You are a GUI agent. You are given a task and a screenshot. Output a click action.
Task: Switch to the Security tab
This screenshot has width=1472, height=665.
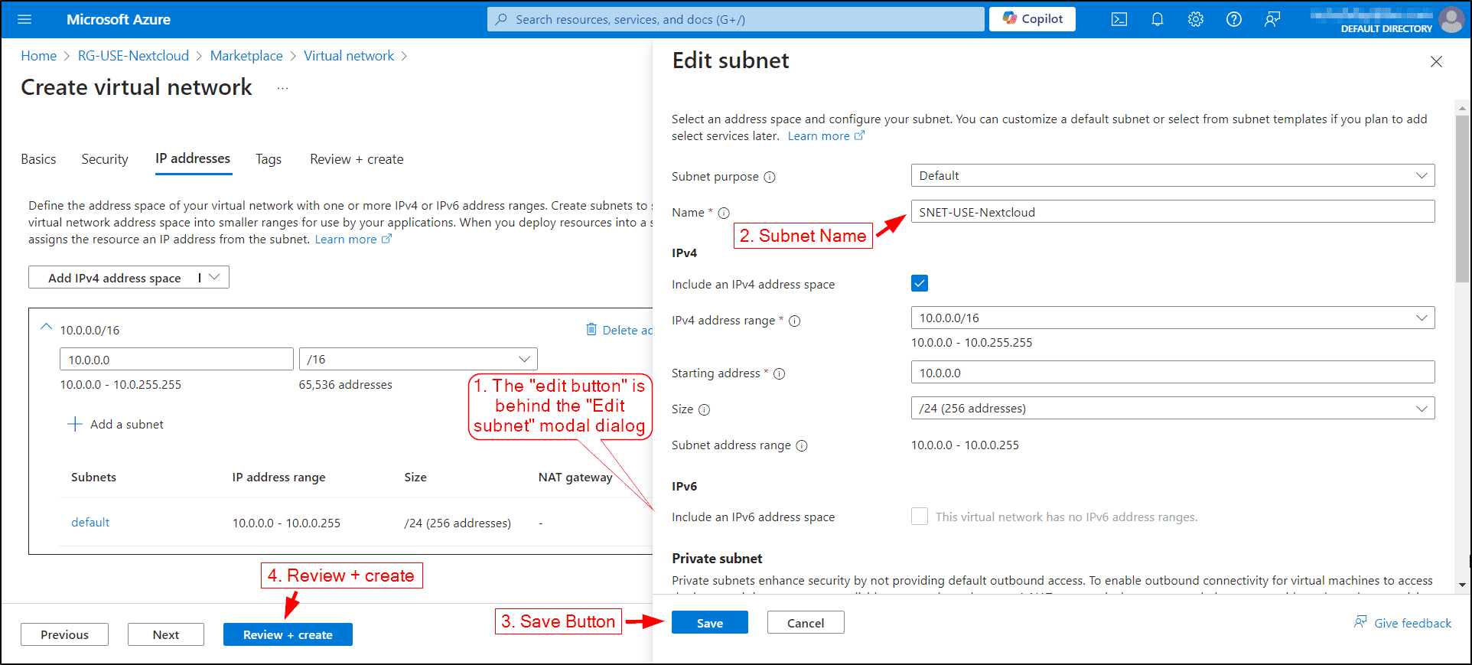[x=105, y=159]
